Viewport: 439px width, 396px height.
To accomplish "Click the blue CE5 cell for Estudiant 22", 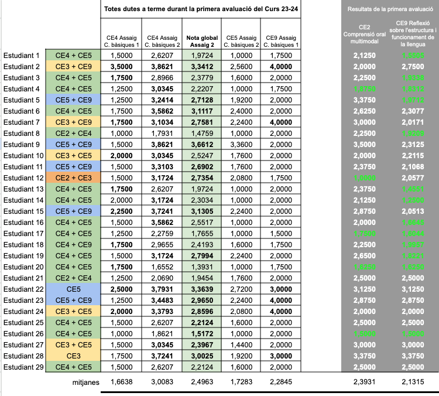I will pyautogui.click(x=73, y=289).
